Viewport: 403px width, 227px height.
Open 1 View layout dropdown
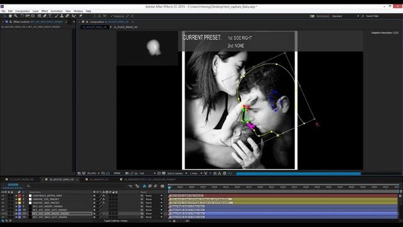point(196,173)
